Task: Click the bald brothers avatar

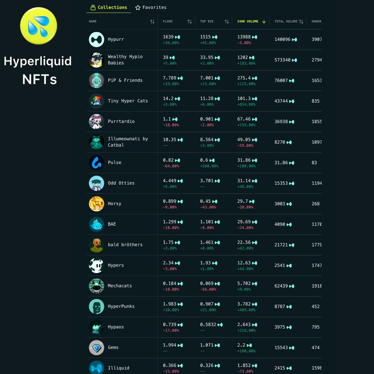Action: [x=97, y=245]
